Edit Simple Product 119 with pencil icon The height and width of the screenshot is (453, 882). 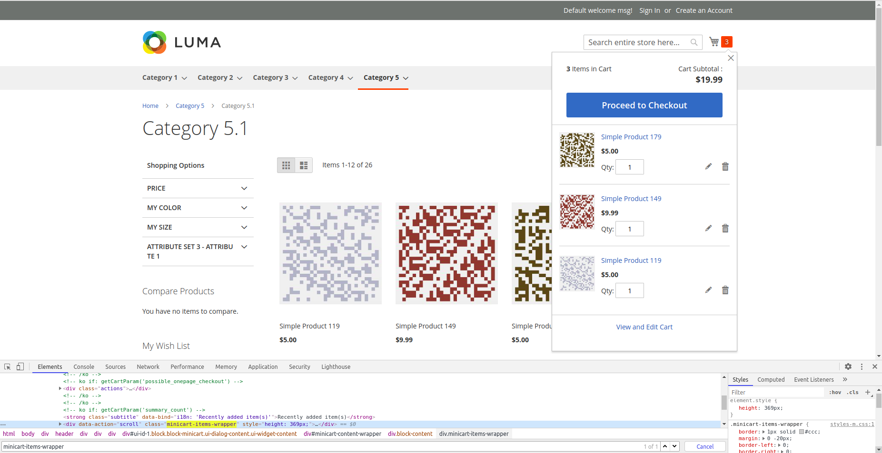click(708, 290)
